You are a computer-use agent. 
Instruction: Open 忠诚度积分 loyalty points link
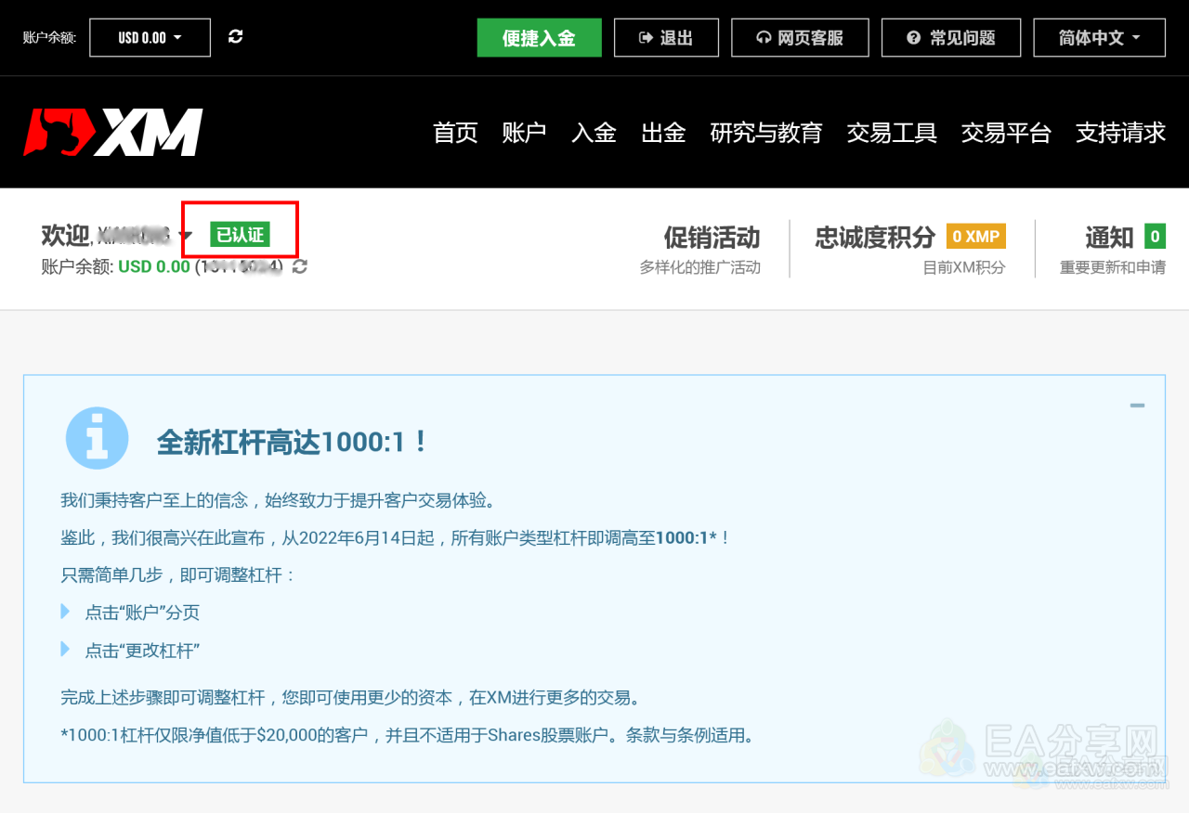pos(875,238)
